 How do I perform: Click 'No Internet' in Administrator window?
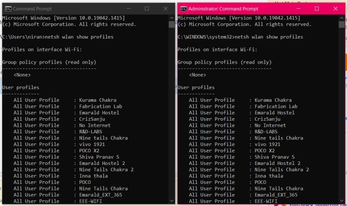pyautogui.click(x=270, y=125)
